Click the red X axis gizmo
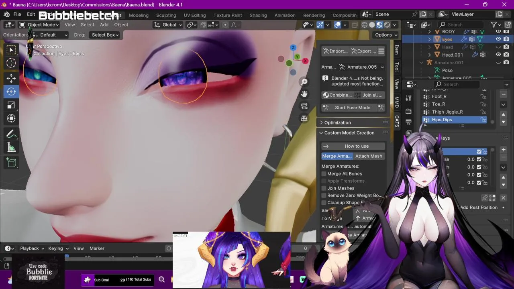 pos(305,61)
